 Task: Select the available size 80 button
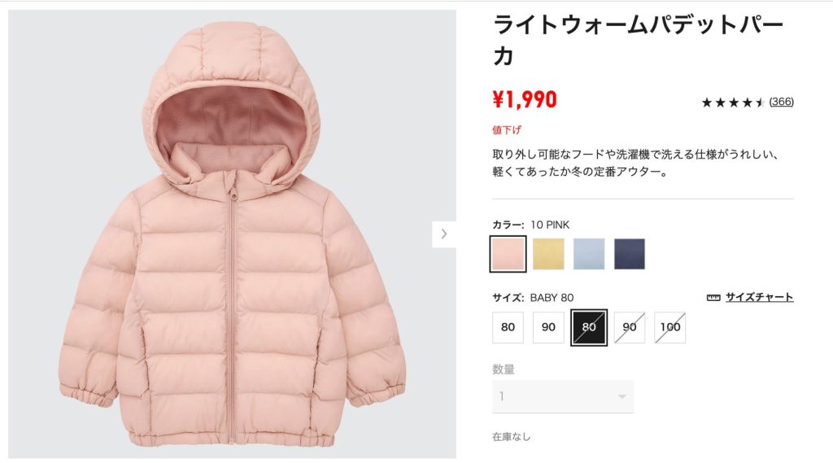click(508, 327)
